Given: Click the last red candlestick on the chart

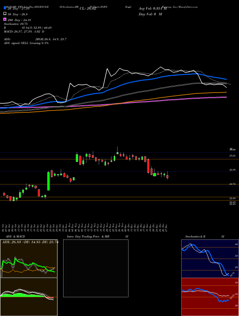Looking at the screenshot, I should pyautogui.click(x=167, y=176).
